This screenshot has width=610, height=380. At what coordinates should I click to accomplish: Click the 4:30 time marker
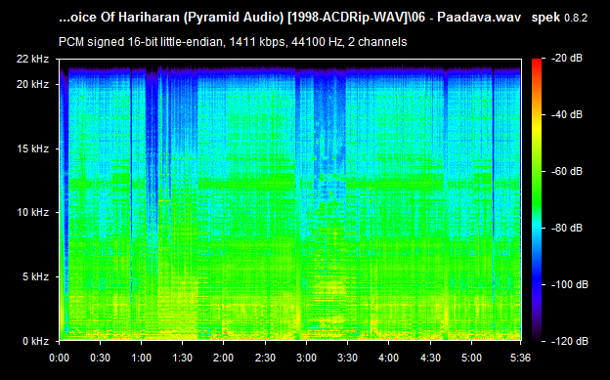pos(430,358)
